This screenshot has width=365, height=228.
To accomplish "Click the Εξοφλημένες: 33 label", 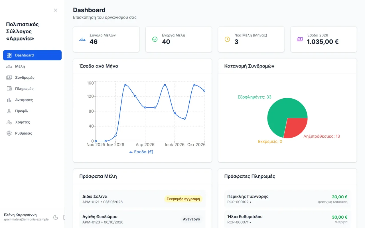I will coord(255,97).
